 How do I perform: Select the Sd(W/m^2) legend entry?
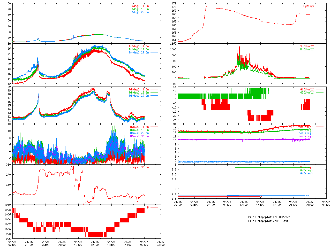[307, 46]
